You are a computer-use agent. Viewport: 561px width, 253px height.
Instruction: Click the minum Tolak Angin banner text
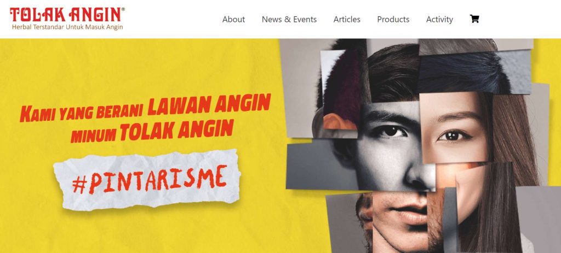(152, 131)
